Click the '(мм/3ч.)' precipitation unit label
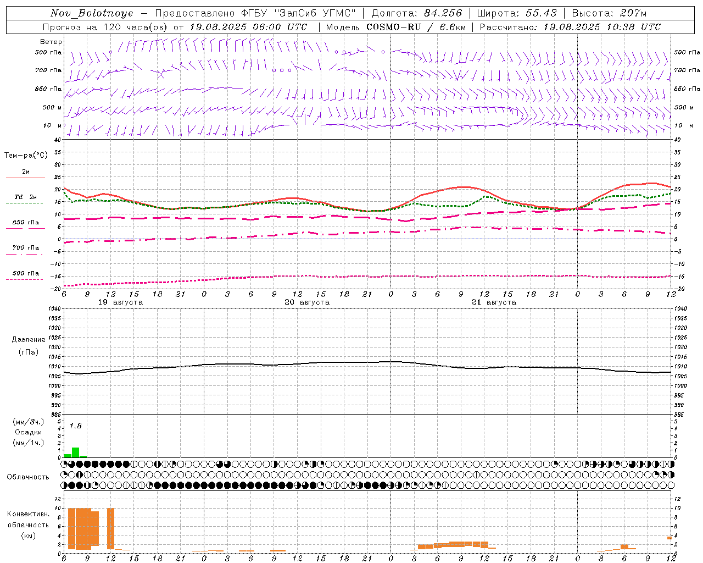Viewport: 703px width, 563px height. 28,422
